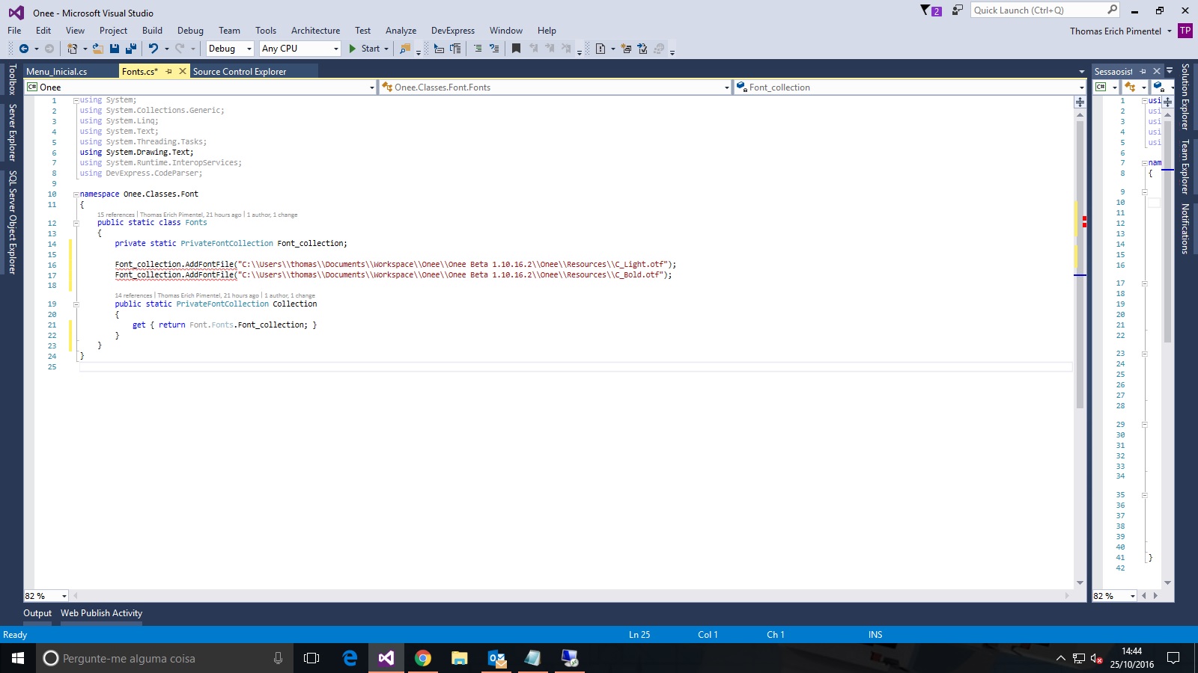Screen dimensions: 1198x673
Task: Open the main editor zoom 82 % dropdown
Action: tap(46, 596)
